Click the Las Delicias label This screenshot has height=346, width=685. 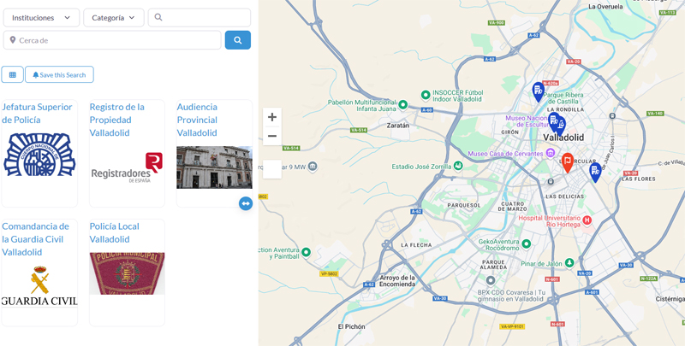coord(565,196)
